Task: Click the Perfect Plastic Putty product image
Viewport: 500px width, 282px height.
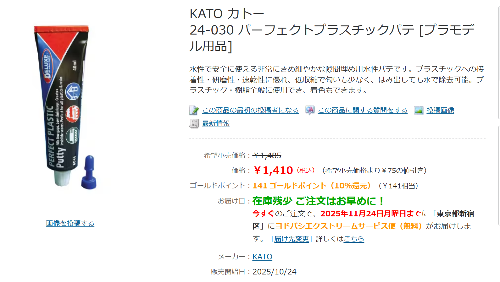Action: (66, 107)
